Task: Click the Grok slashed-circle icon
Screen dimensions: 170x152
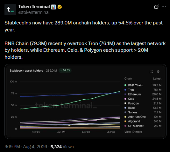Action: [156, 7]
